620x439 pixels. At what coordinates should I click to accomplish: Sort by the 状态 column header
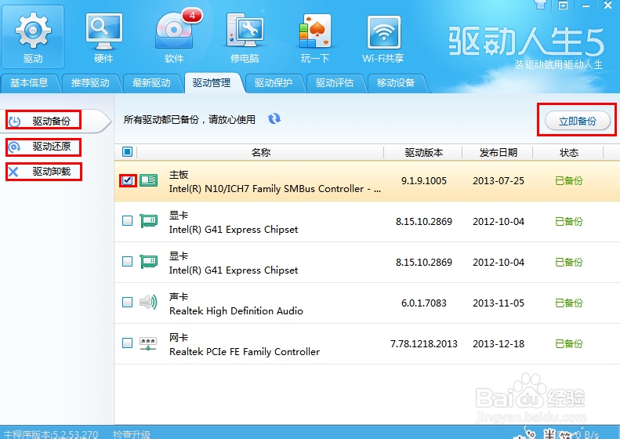click(x=569, y=152)
